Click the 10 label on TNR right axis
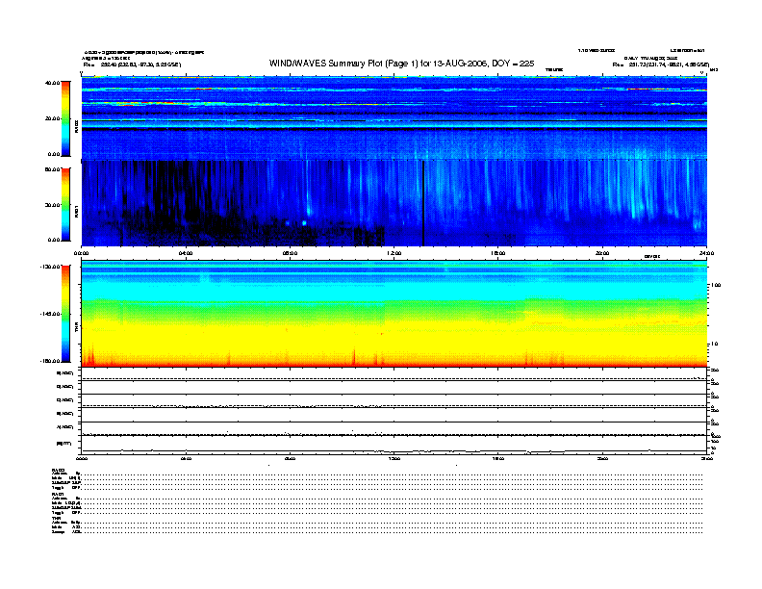This screenshot has width=762, height=589. 714,345
